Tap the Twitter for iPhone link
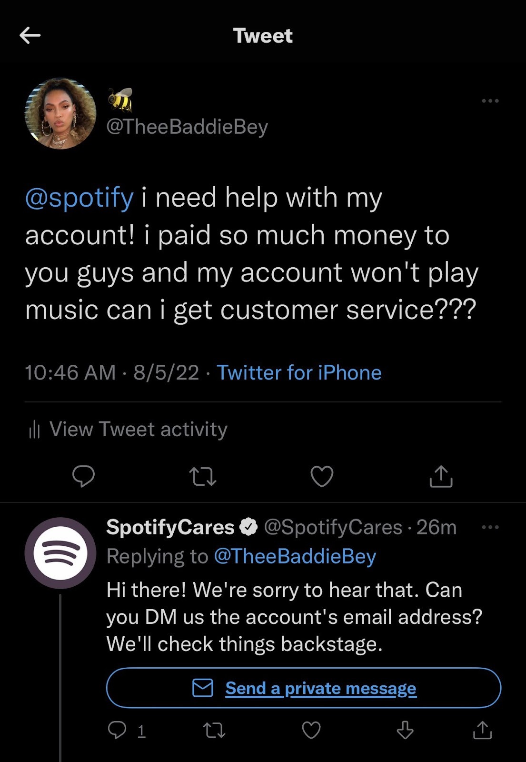The image size is (526, 762). tap(299, 372)
